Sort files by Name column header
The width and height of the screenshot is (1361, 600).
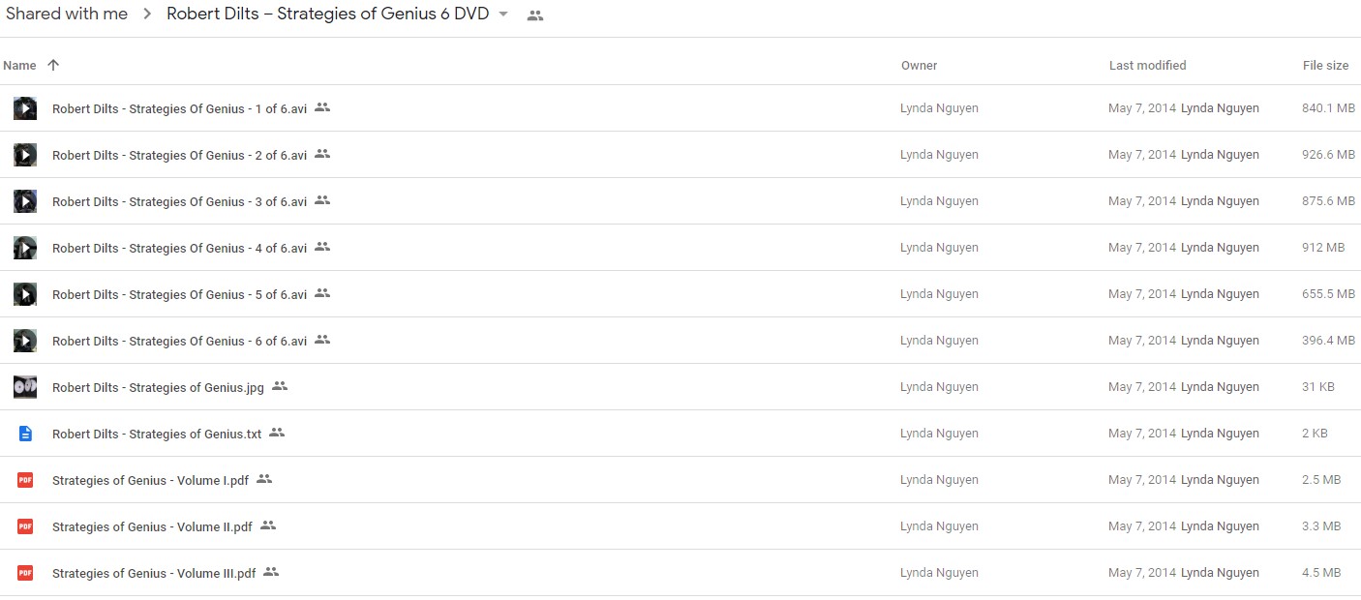tap(19, 66)
